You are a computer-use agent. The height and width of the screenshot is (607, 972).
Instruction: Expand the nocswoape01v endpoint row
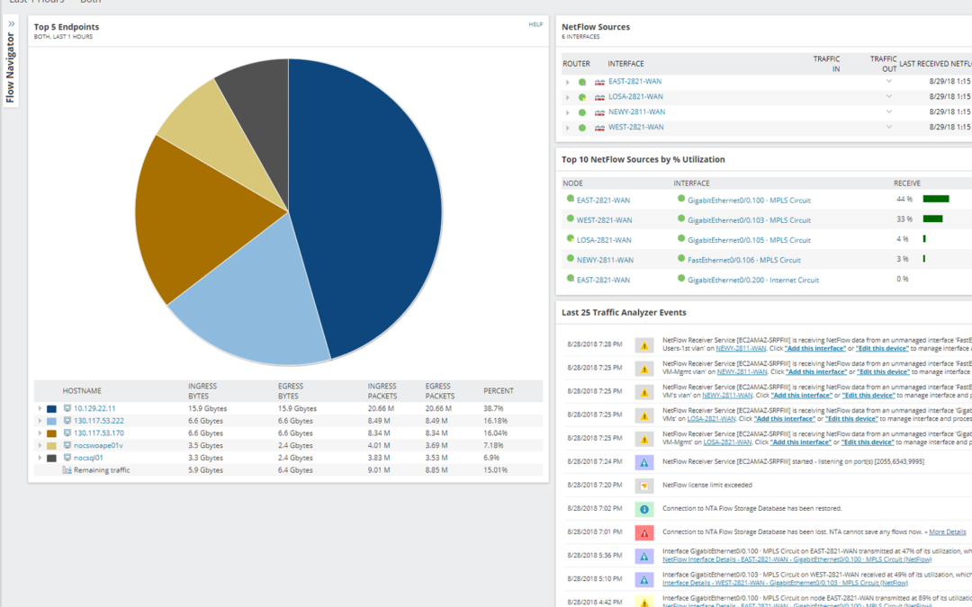(x=40, y=446)
